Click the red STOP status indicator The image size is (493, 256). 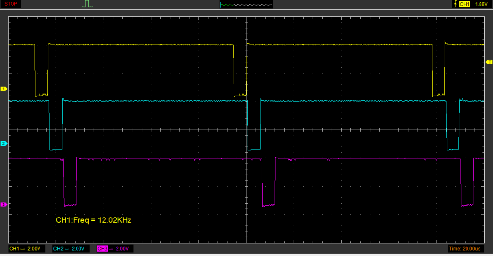coord(11,4)
